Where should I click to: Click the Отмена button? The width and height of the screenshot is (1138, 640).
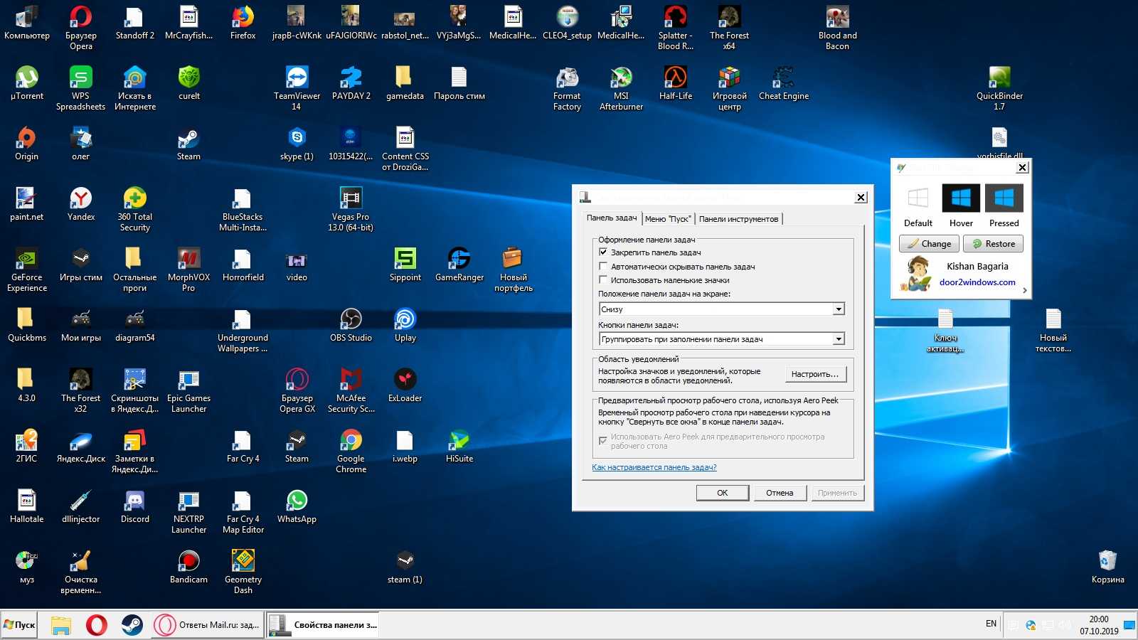(x=780, y=493)
